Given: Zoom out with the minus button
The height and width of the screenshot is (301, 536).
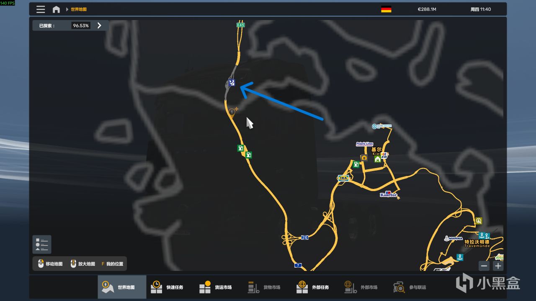Looking at the screenshot, I should pyautogui.click(x=484, y=265).
